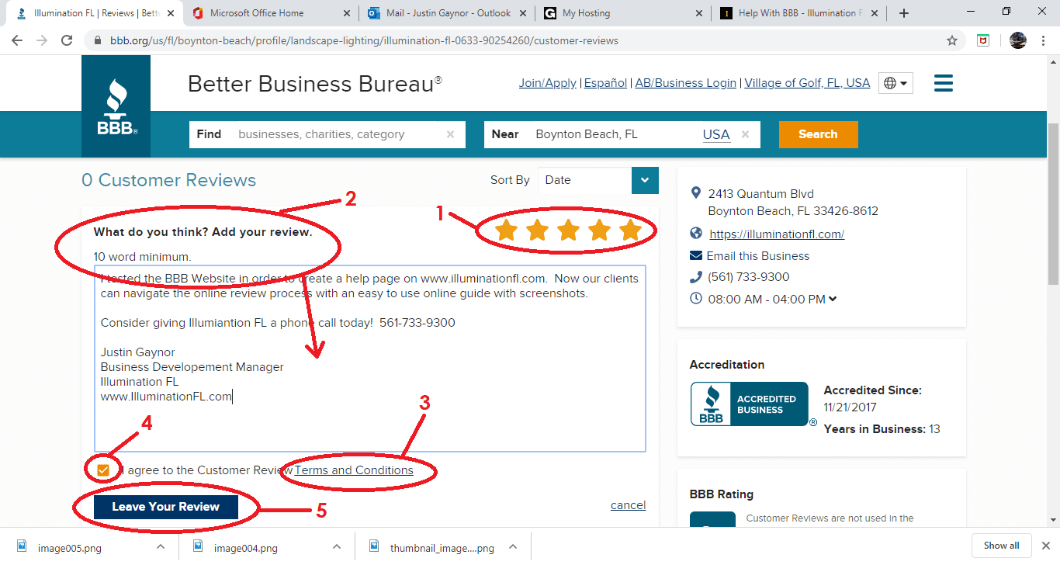This screenshot has width=1060, height=565.
Task: Close the downloads bar
Action: [x=1045, y=546]
